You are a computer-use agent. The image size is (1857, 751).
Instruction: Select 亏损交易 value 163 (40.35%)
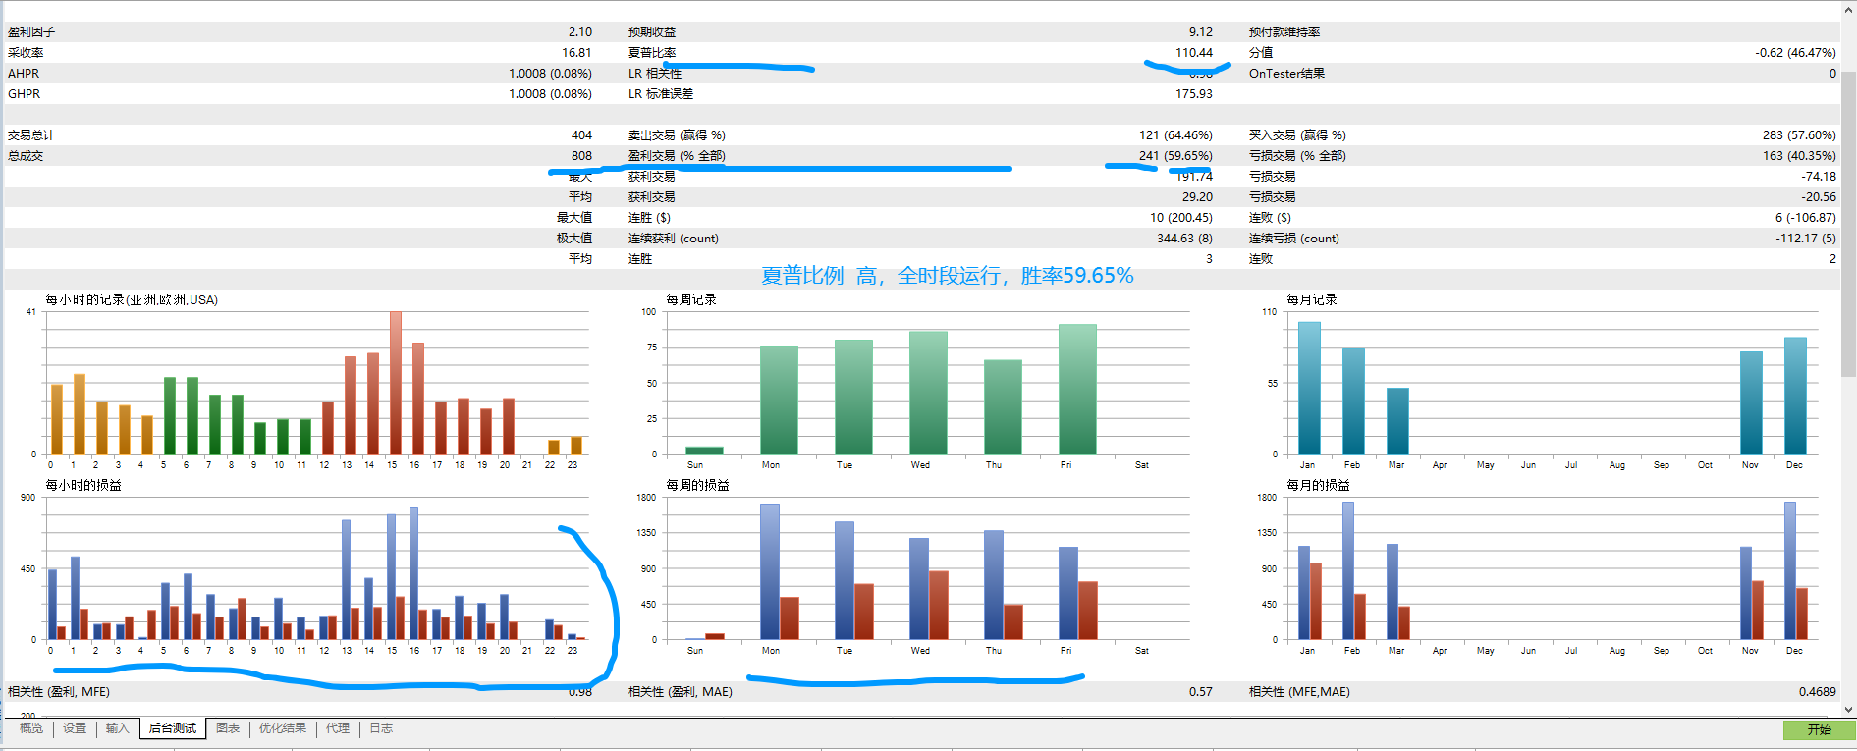click(x=1799, y=156)
